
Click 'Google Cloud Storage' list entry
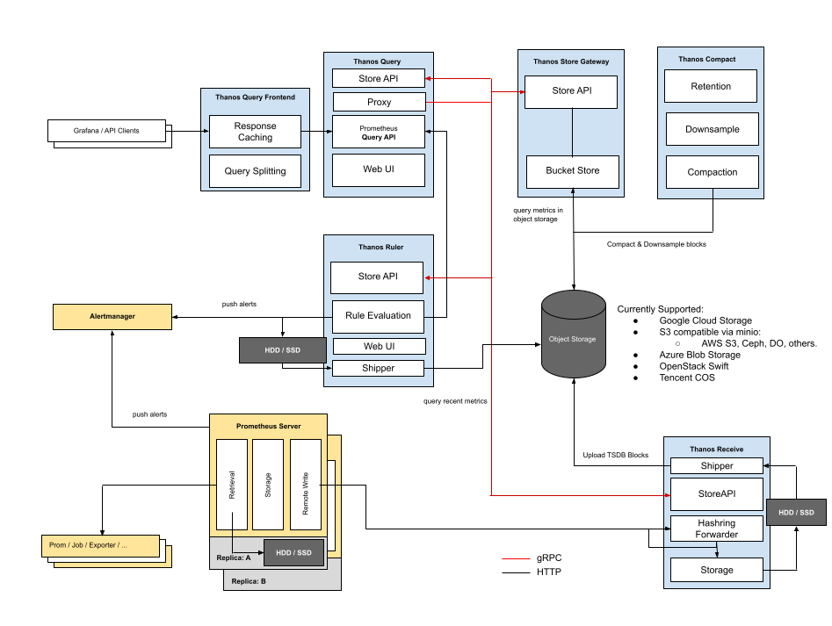pyautogui.click(x=705, y=320)
